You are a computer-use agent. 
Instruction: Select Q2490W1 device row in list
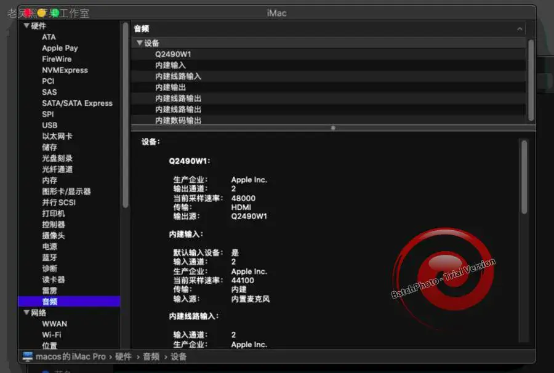[328, 54]
